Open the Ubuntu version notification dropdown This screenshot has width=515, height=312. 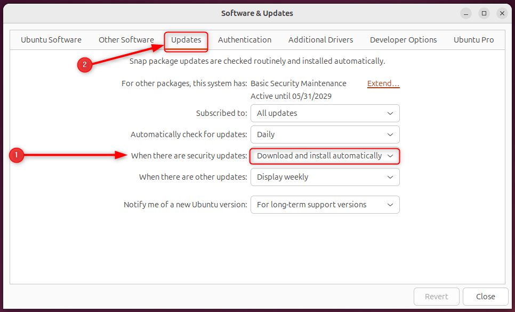click(x=325, y=205)
